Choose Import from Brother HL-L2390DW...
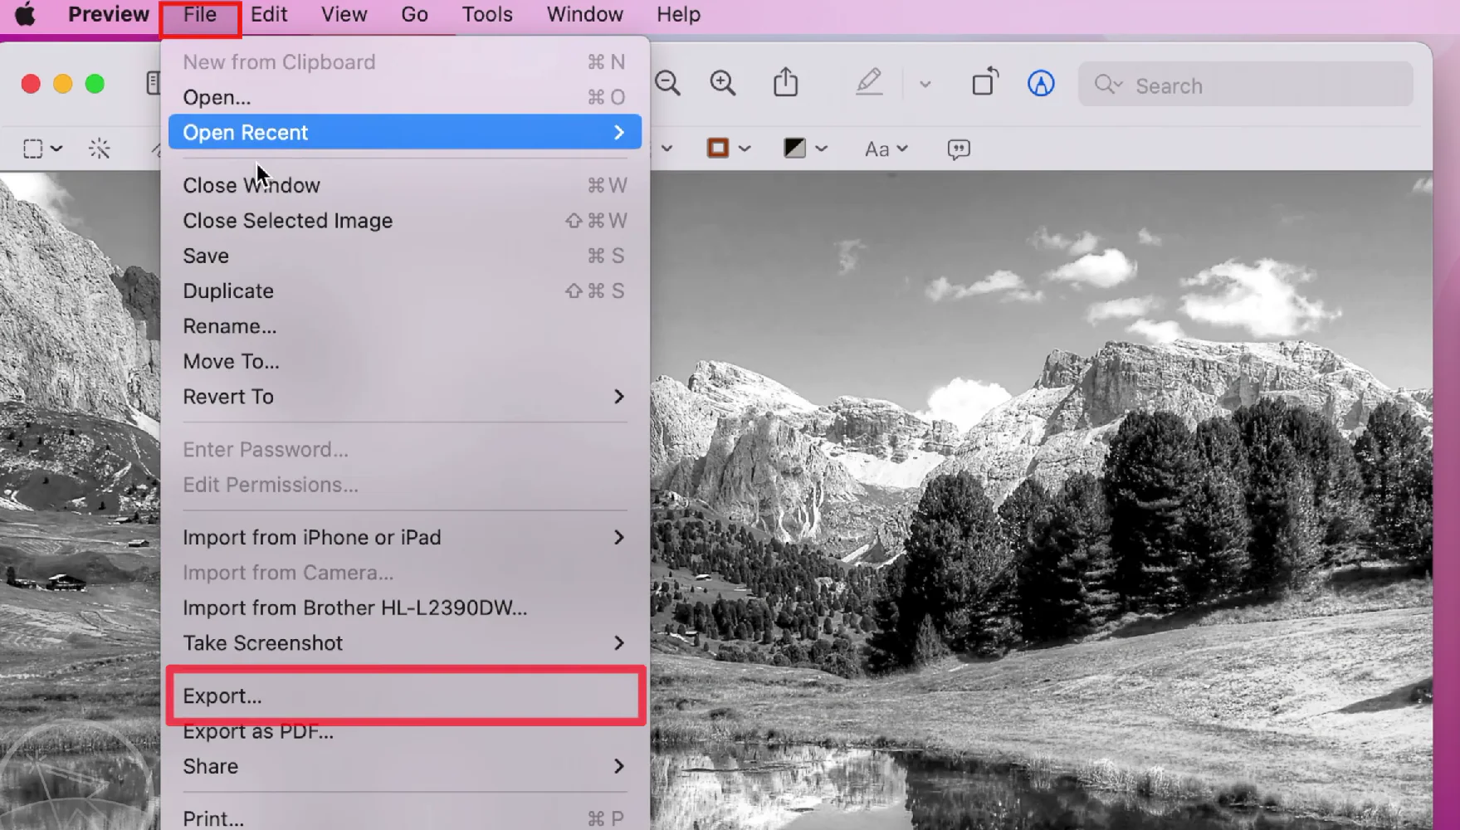Viewport: 1460px width, 830px height. [405, 608]
